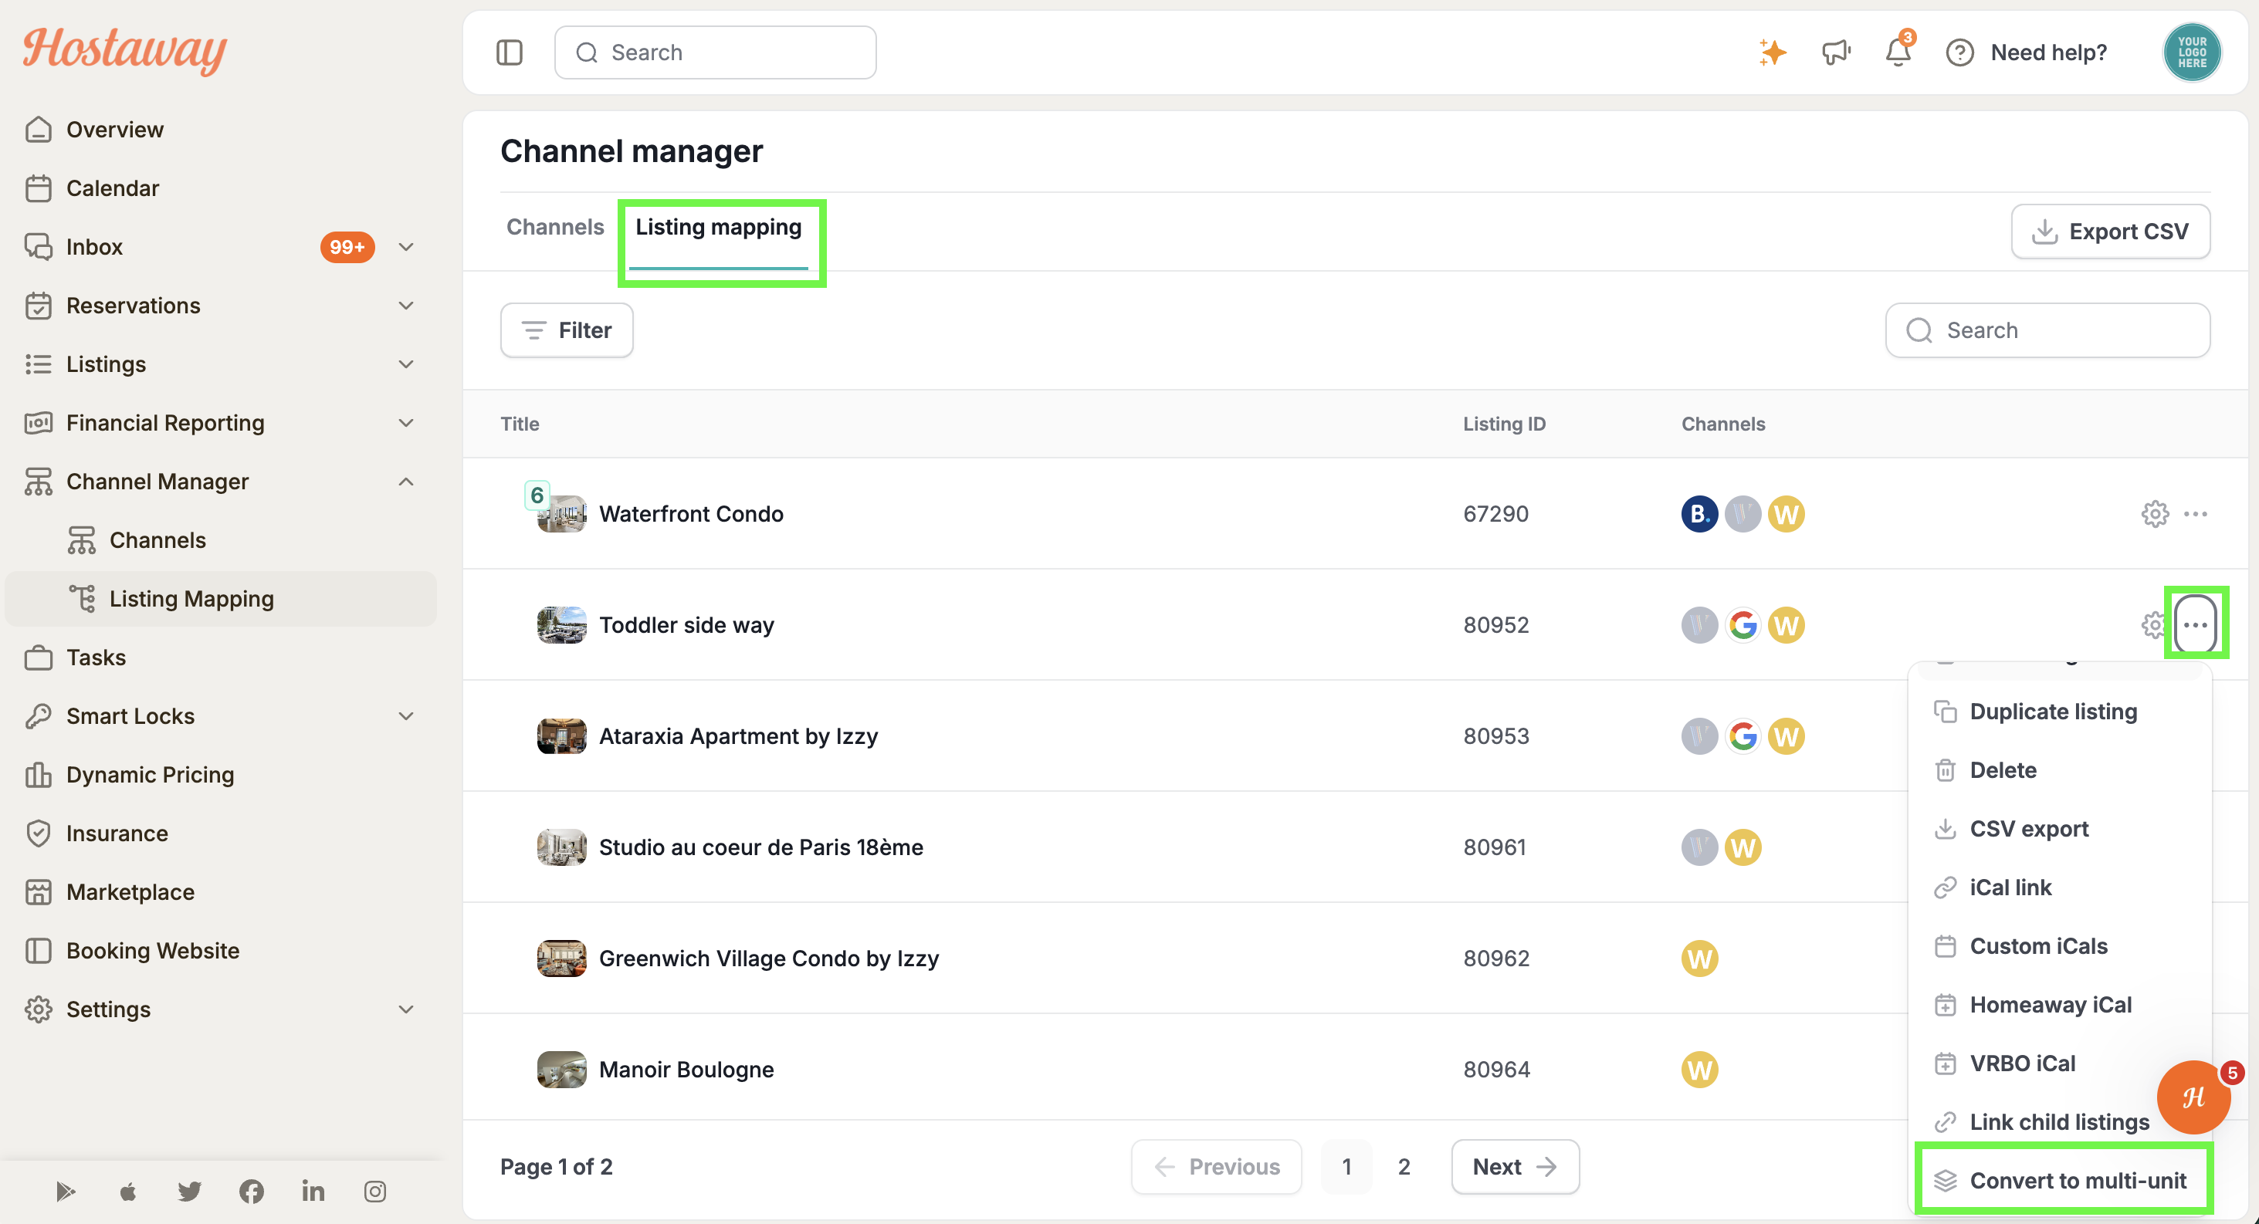Go to page 2
This screenshot has height=1224, width=2259.
1403,1167
